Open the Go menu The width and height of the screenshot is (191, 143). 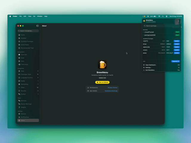point(34,16)
